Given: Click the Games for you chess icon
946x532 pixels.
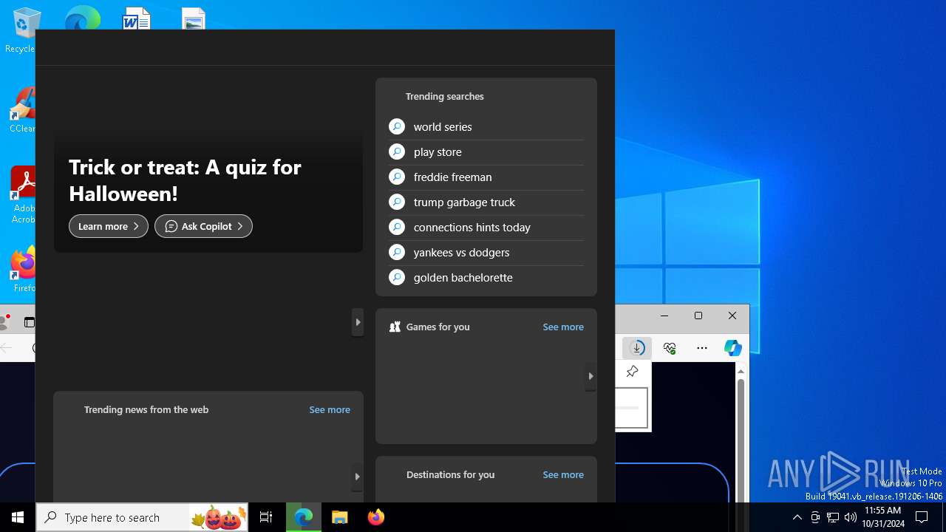Looking at the screenshot, I should [x=395, y=327].
